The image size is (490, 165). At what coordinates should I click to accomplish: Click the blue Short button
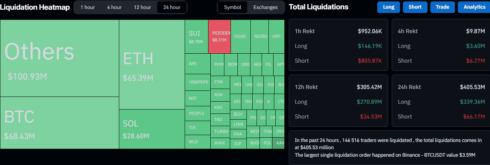415,7
